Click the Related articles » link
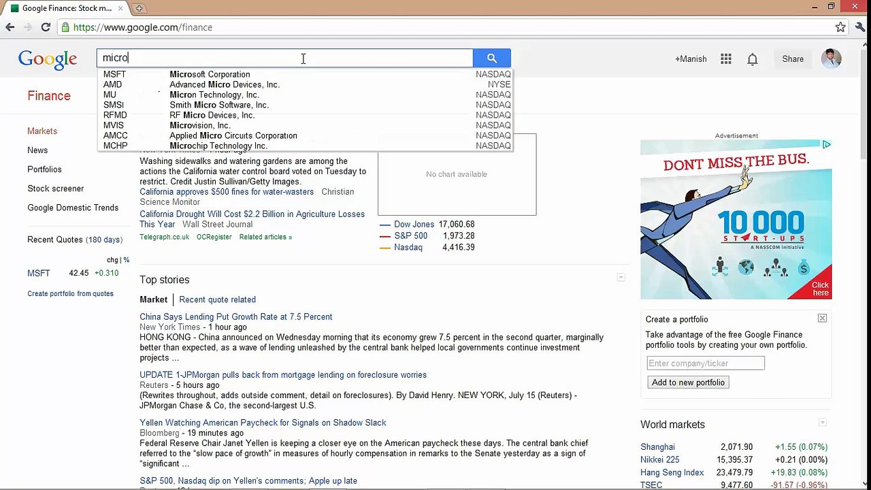Viewport: 871px width, 490px height. pyautogui.click(x=265, y=237)
